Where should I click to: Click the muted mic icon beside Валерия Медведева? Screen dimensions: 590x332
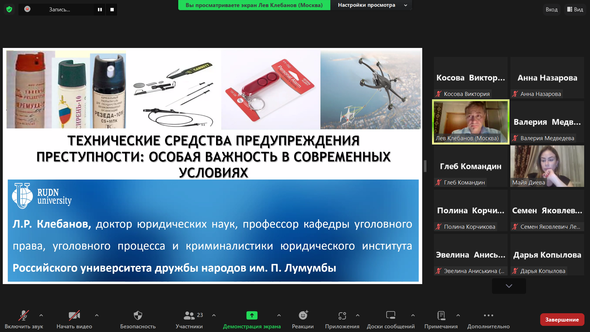(515, 138)
